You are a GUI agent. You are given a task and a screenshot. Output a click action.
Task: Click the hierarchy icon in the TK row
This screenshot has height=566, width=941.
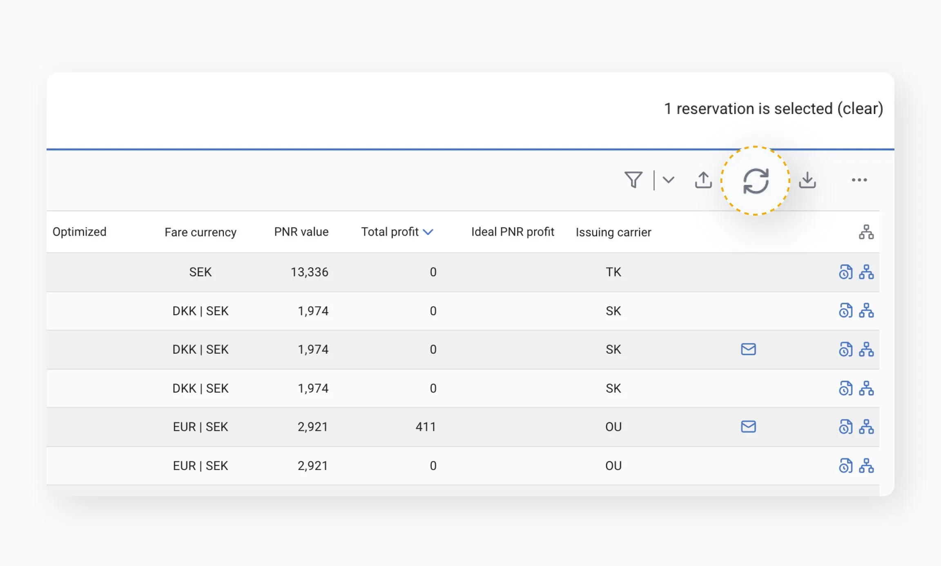(866, 272)
